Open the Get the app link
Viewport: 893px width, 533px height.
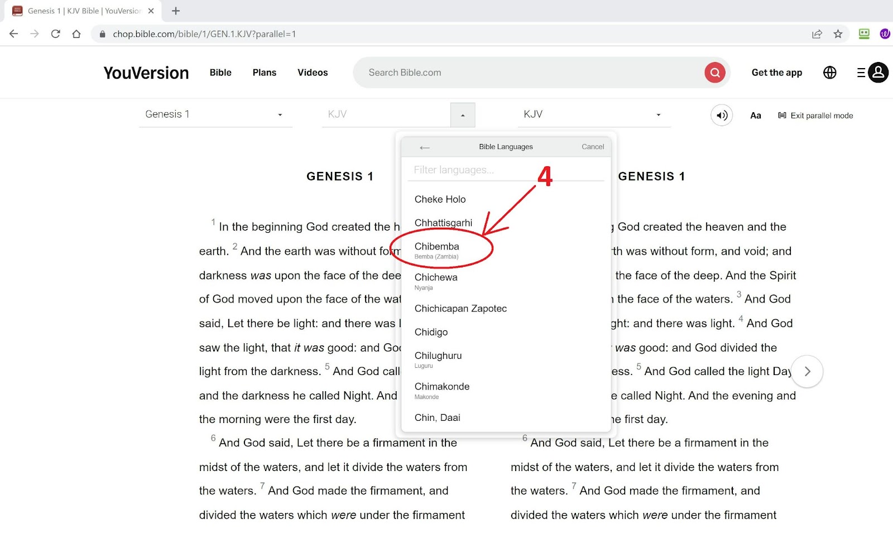point(777,73)
